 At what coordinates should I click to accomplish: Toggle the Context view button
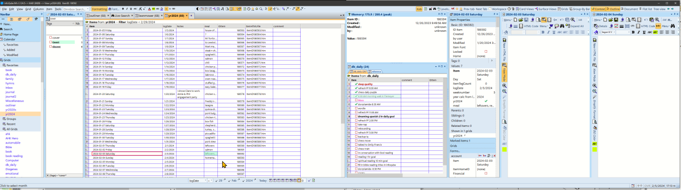(599, 9)
